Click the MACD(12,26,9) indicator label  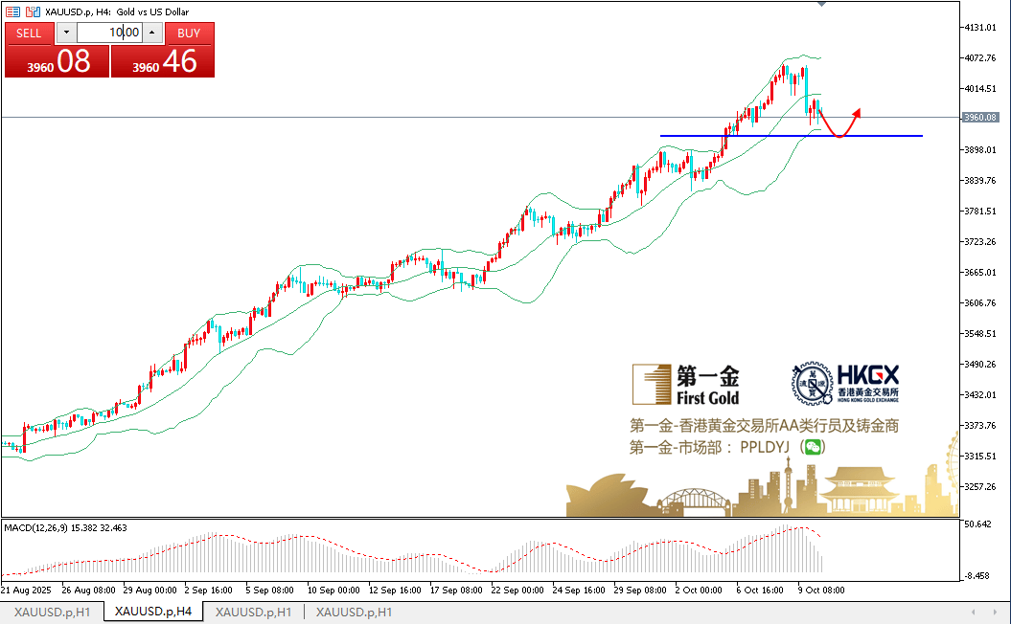coord(66,528)
